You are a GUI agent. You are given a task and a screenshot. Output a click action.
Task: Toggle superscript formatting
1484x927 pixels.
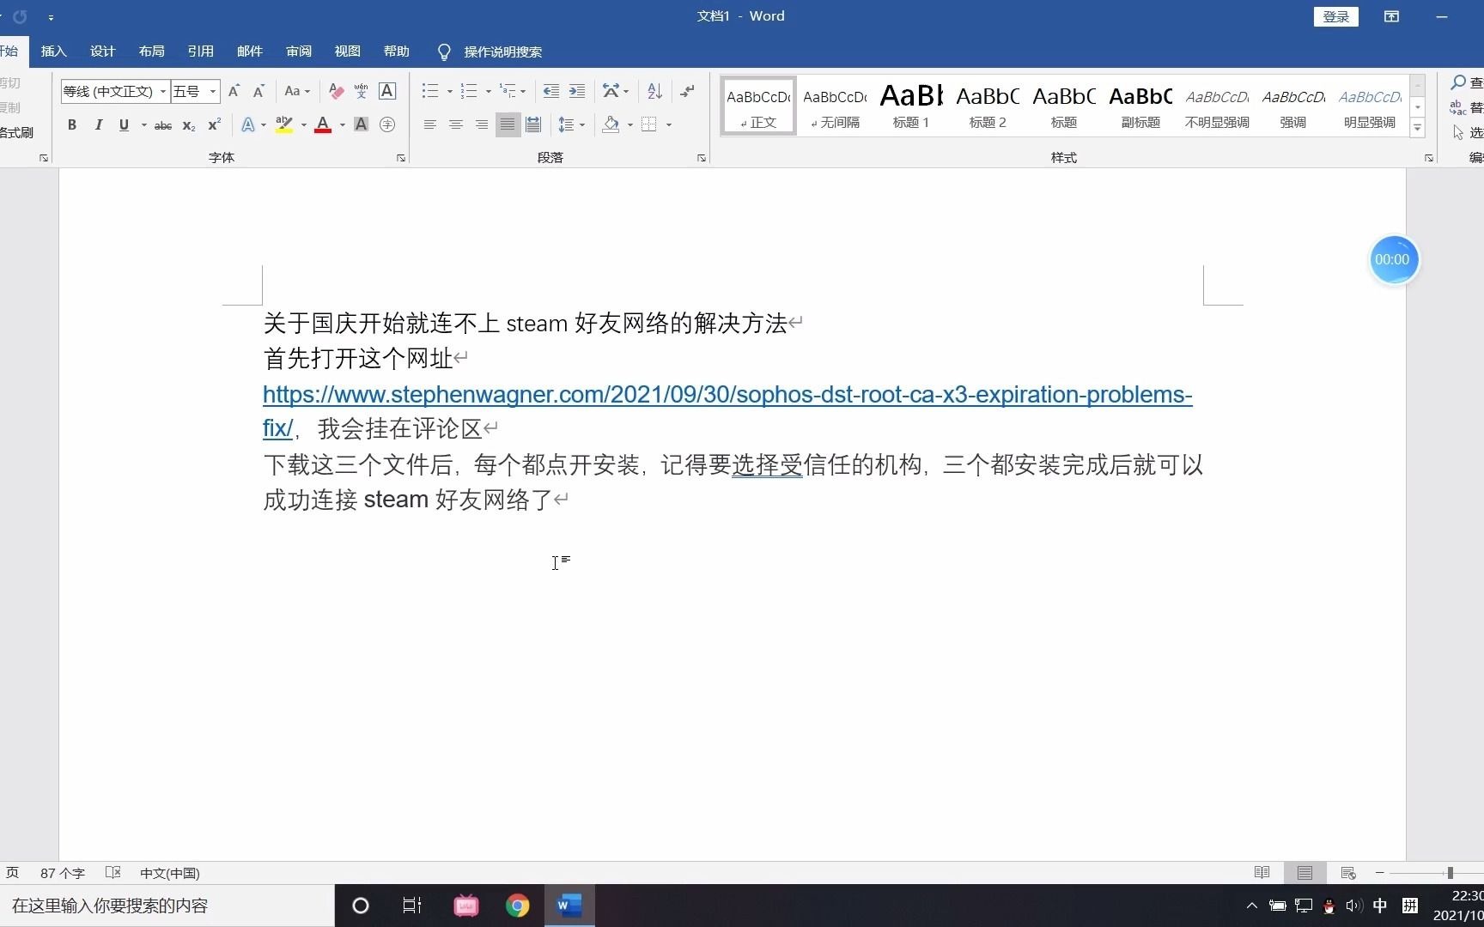click(213, 124)
